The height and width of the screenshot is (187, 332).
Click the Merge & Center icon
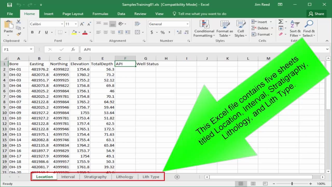[x=137, y=32]
